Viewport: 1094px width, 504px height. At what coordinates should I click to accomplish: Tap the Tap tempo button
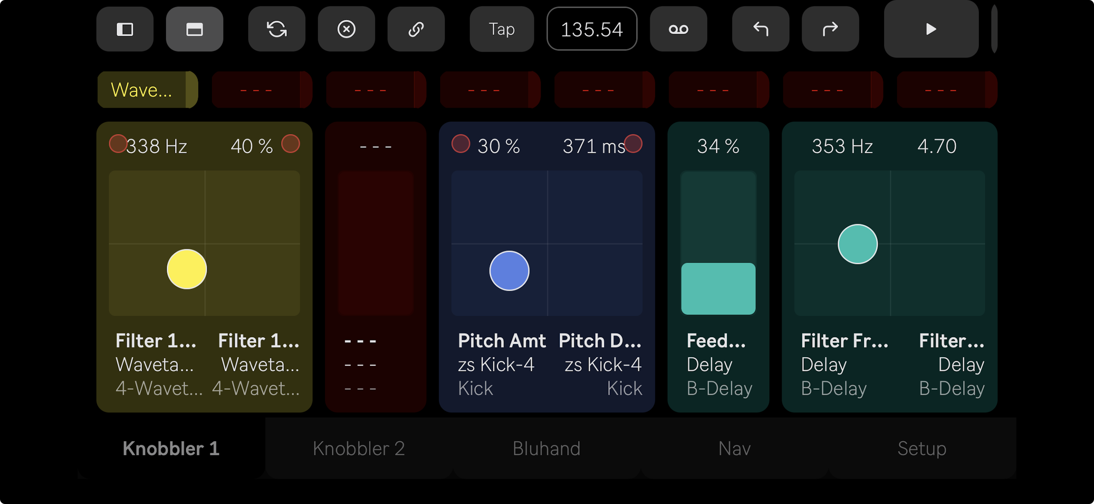(x=501, y=29)
